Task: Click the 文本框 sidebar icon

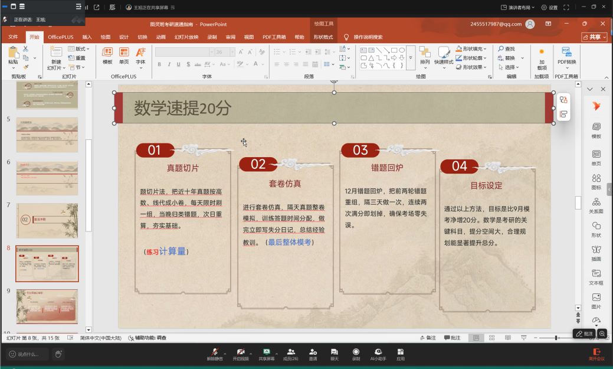Action: click(596, 276)
